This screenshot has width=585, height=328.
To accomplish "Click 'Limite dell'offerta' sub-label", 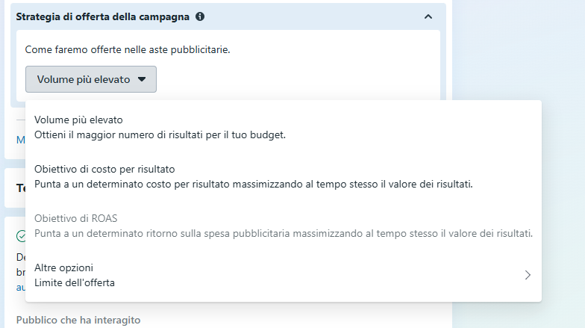I will point(75,282).
